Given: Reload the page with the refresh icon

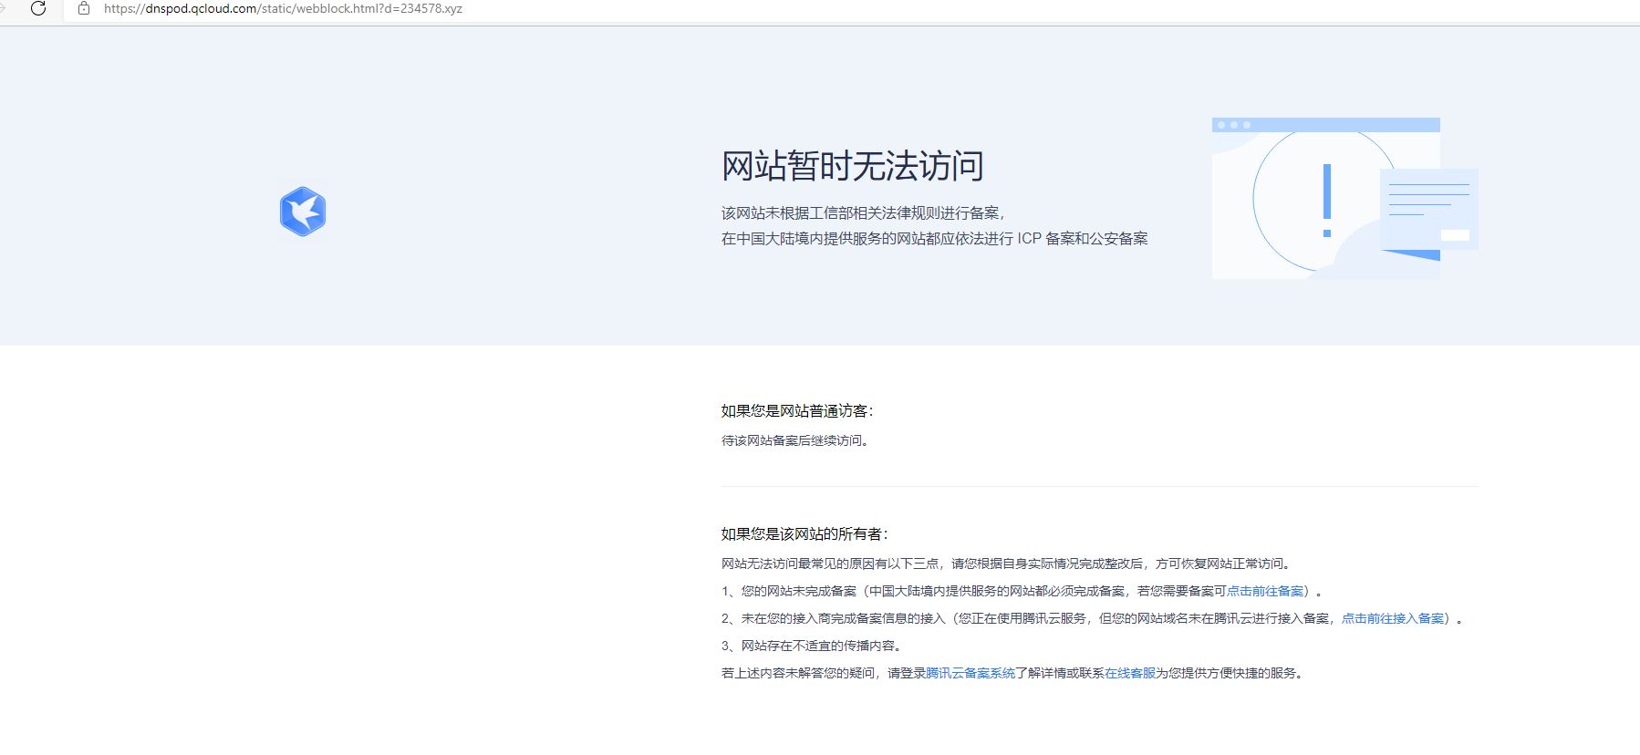Looking at the screenshot, I should click(x=38, y=8).
